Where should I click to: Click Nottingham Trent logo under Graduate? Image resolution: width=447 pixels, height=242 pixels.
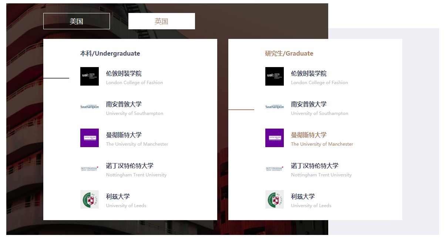tap(275, 169)
